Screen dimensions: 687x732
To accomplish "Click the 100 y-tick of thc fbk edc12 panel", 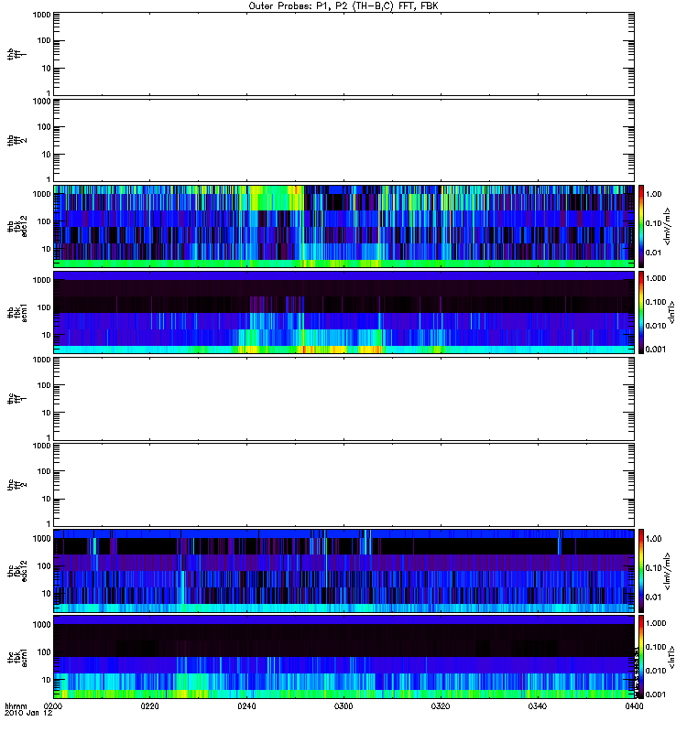I will 44,566.
